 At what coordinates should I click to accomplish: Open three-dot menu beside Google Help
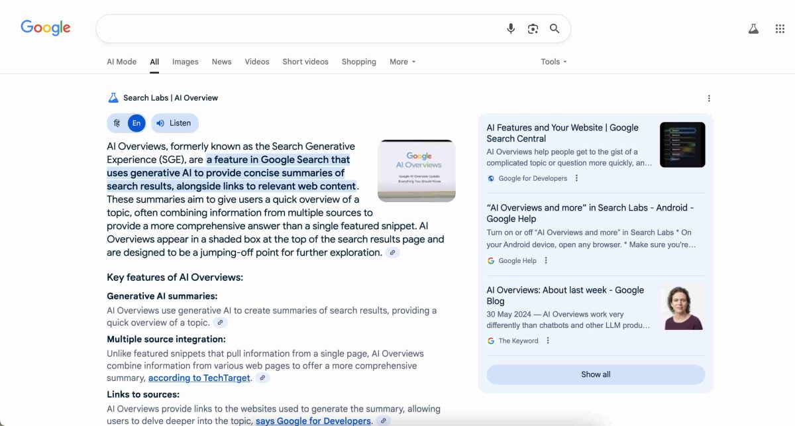(546, 261)
